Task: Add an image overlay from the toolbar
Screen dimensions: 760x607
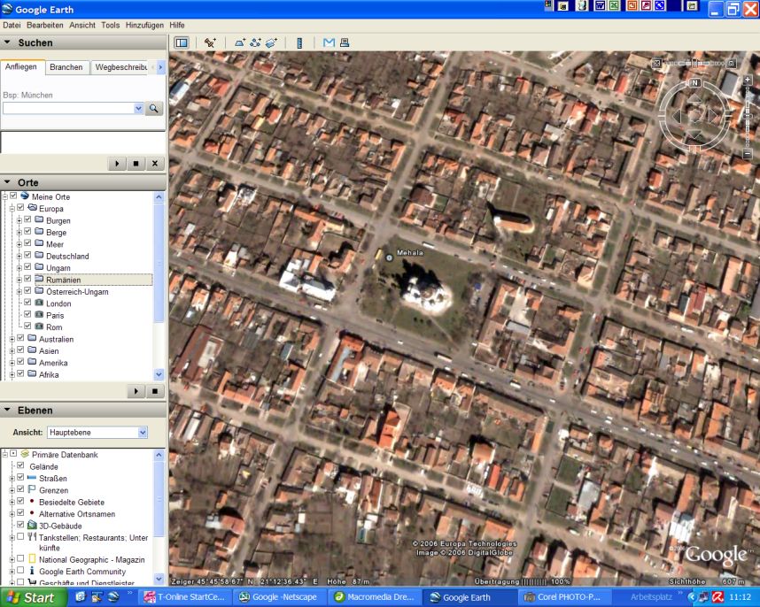Action: pos(271,42)
